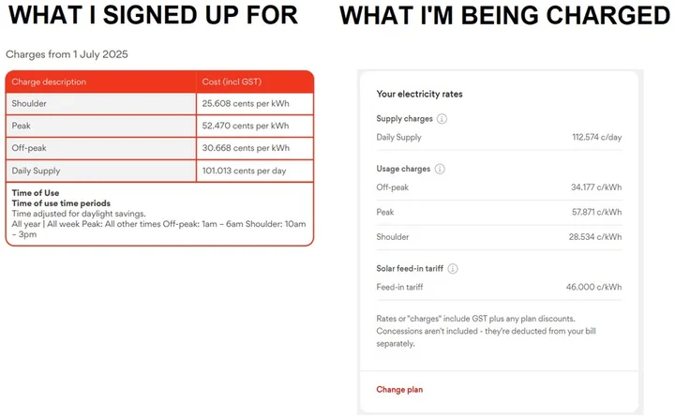Click the Charges from 1 July 2025 text
This screenshot has height=418, width=675.
67,54
